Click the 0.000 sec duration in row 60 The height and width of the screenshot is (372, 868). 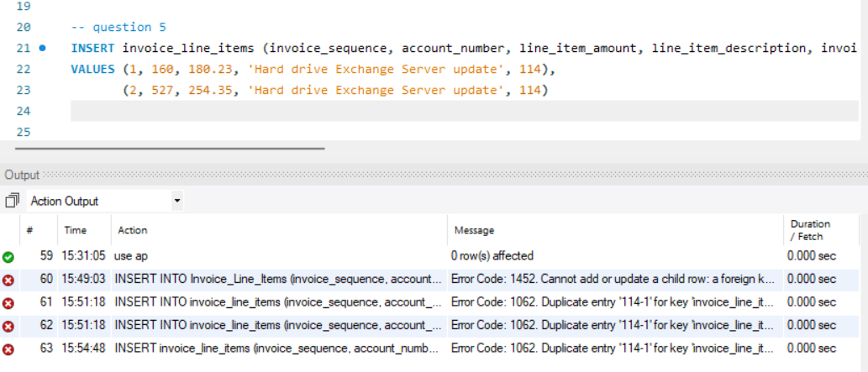coord(812,279)
